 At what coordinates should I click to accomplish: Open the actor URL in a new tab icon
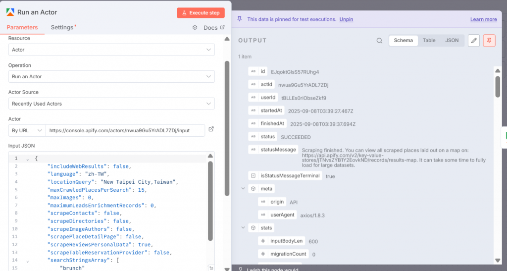pyautogui.click(x=211, y=129)
